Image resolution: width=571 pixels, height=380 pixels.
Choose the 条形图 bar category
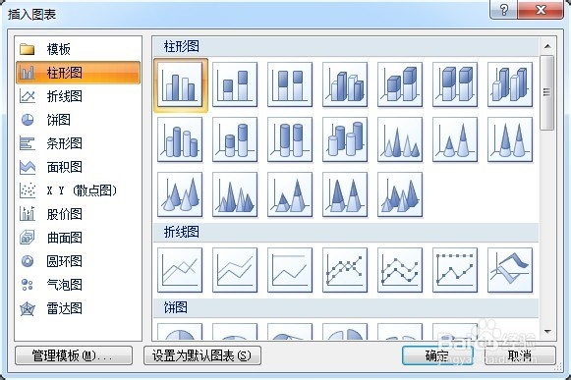(x=78, y=143)
